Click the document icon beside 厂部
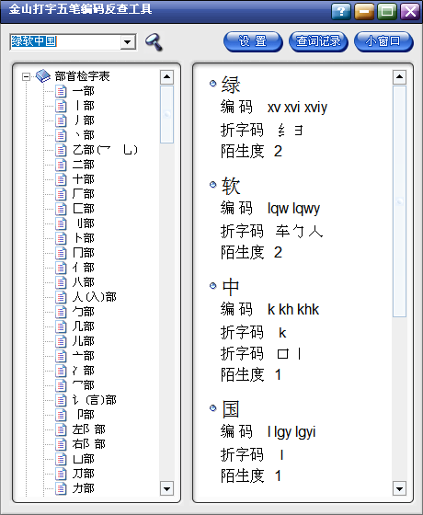 (61, 194)
